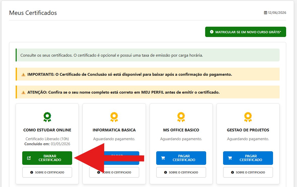This screenshot has width=297, height=187.
Task: Click the MS OFFICE BASICO course title
Action: (x=181, y=130)
